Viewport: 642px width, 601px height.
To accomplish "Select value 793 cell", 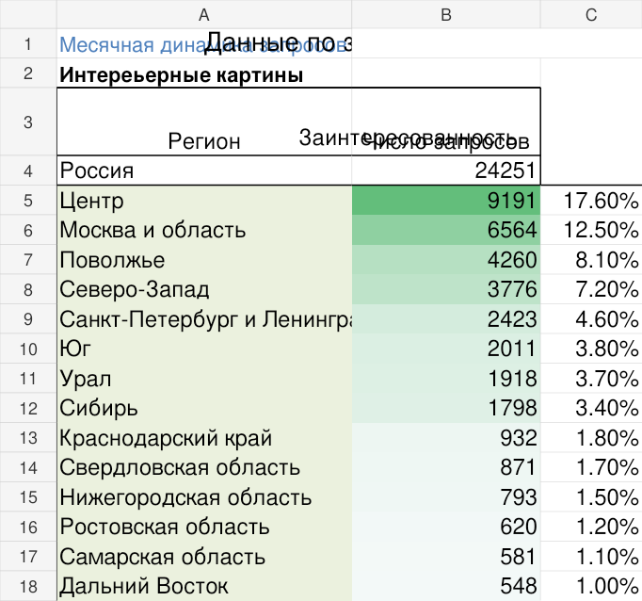I will click(446, 496).
